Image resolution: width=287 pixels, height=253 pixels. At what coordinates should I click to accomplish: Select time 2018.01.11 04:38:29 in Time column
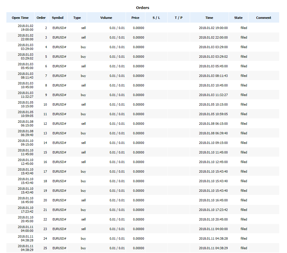point(213,248)
